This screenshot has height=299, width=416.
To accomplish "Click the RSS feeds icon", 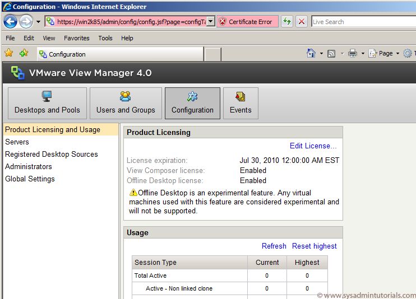I will [331, 54].
